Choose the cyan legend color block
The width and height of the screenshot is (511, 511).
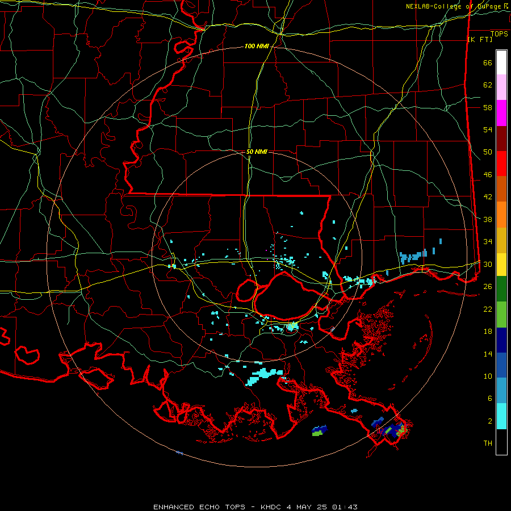point(501,416)
